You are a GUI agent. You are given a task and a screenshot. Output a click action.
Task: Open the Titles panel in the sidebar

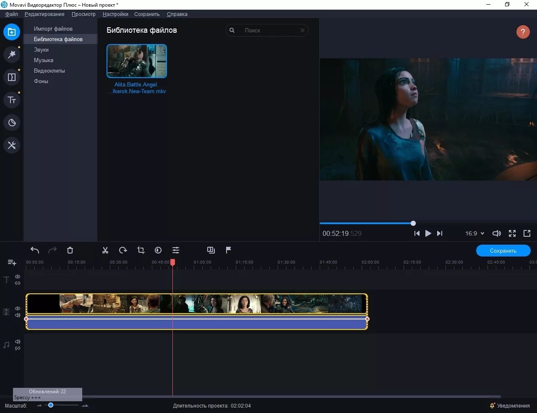tap(12, 100)
